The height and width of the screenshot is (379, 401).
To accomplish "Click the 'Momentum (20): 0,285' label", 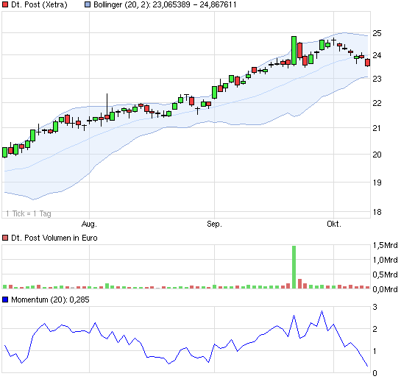I will pyautogui.click(x=50, y=300).
